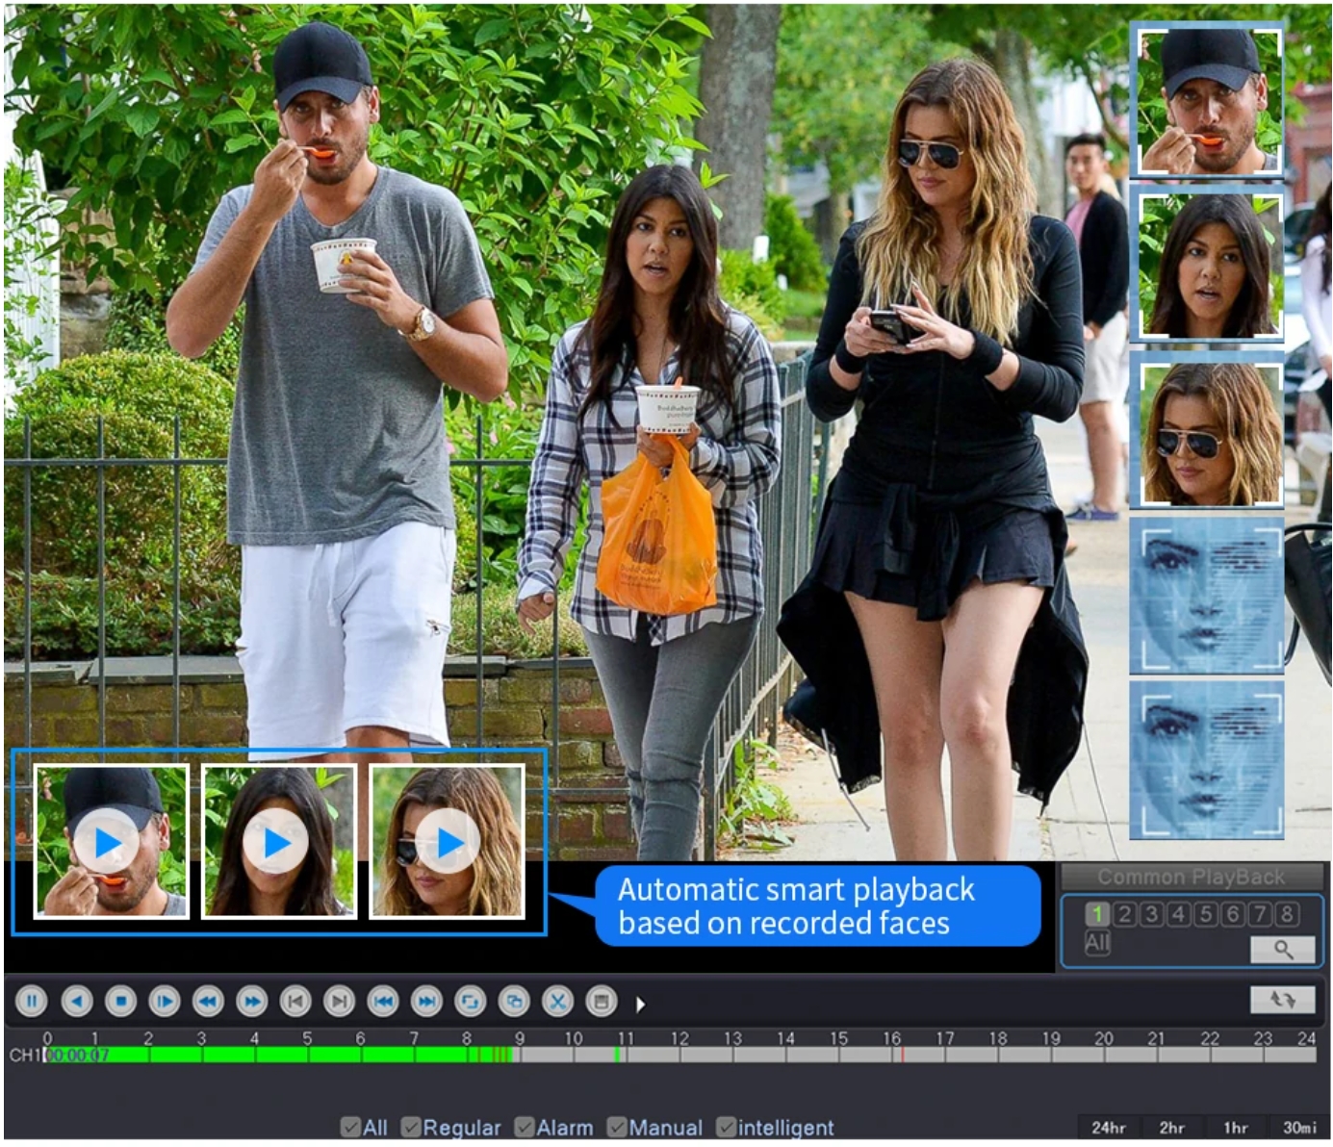Uncheck the Alarm recording checkbox

(x=525, y=1127)
